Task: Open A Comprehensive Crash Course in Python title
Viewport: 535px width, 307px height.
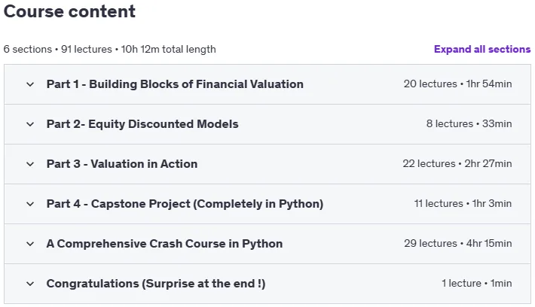Action: coord(164,244)
